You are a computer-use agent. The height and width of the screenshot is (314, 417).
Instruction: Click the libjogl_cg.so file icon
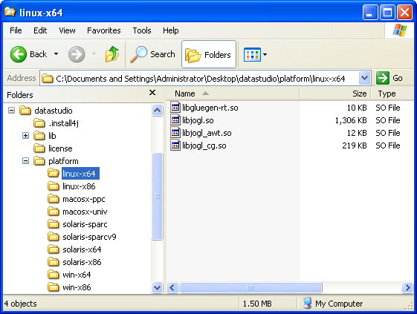tap(175, 145)
